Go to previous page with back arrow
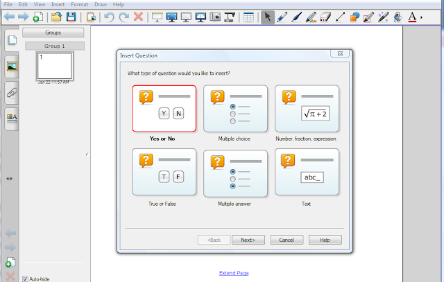 click(9, 17)
